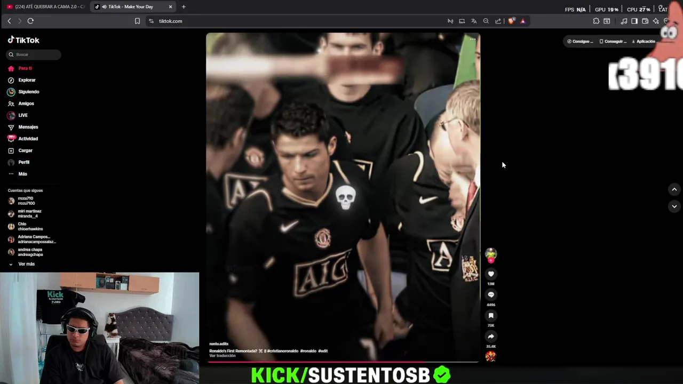683x384 pixels.
Task: Click the Conseguir app button
Action: [x=612, y=41]
